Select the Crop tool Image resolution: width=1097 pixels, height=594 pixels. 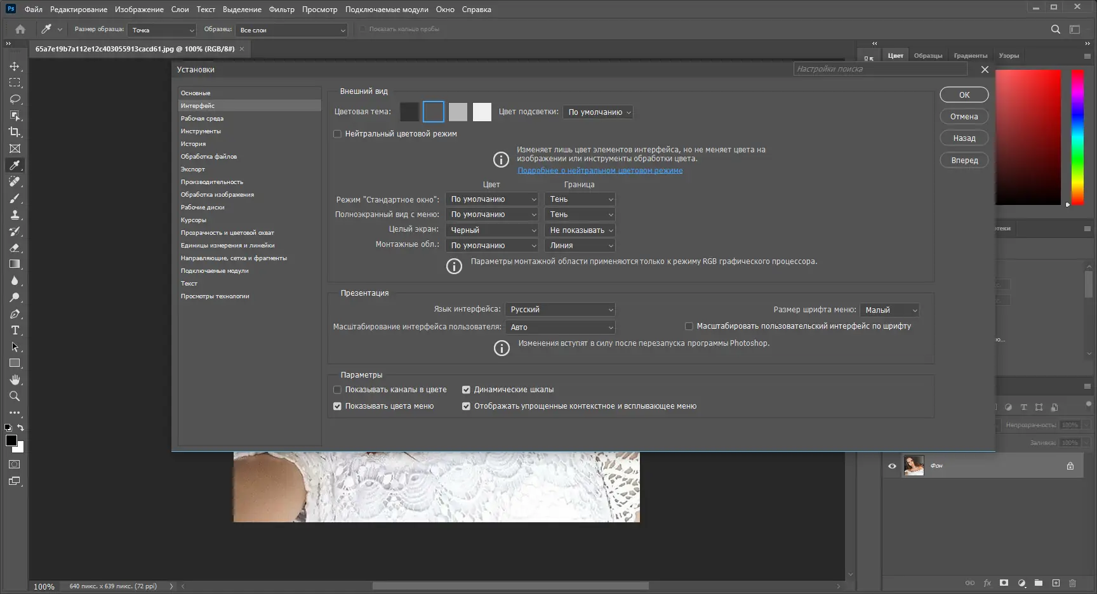[x=15, y=132]
